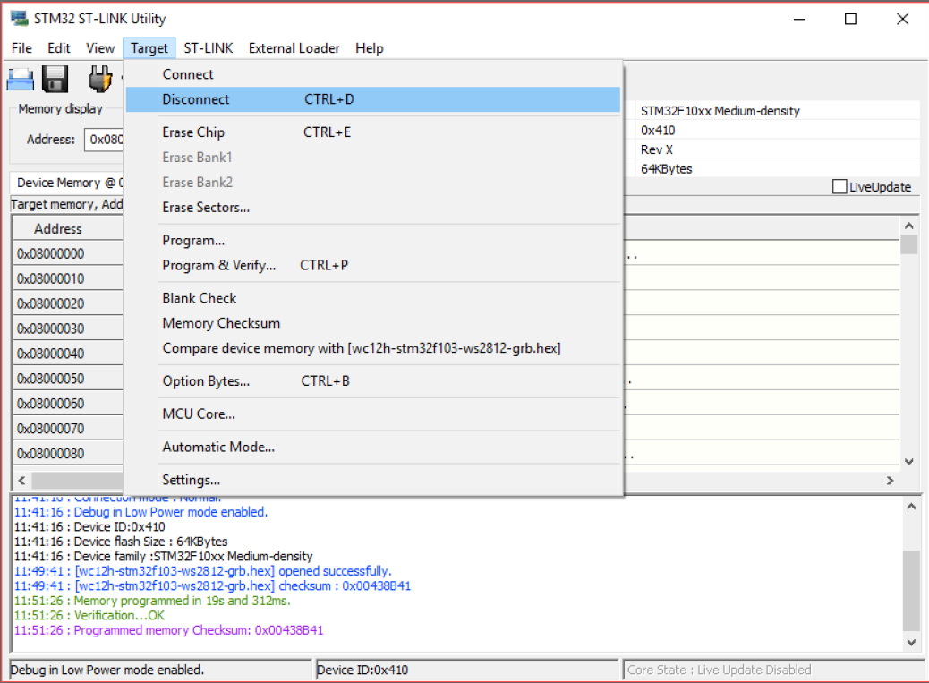Select Disconnect in the Target menu
929x683 pixels.
[373, 99]
